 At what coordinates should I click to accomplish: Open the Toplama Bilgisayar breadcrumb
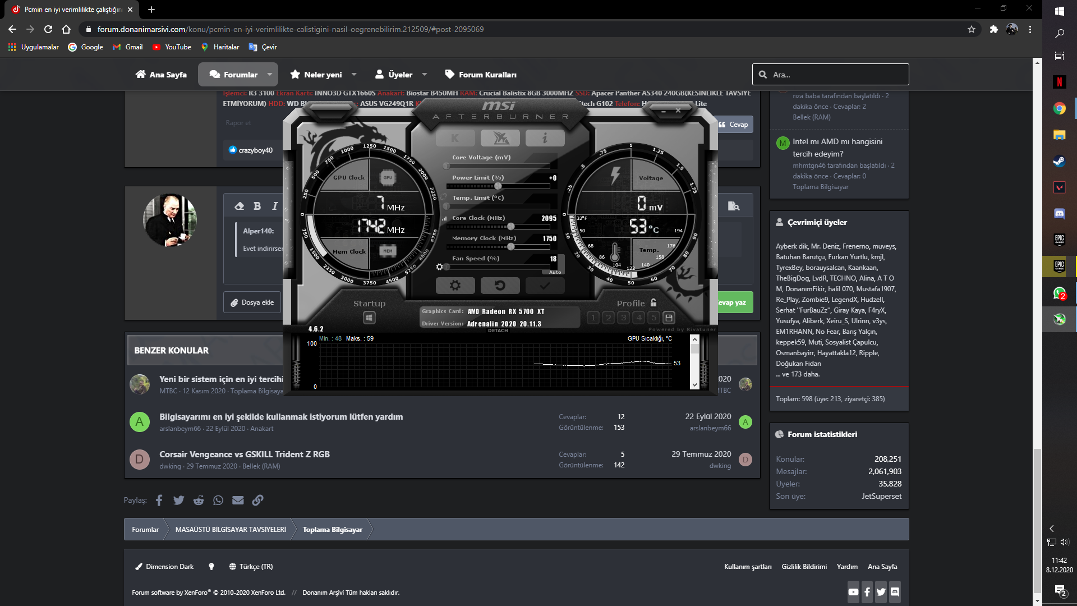[x=333, y=530]
